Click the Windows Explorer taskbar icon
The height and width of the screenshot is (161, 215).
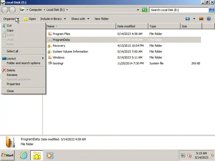[37, 155]
